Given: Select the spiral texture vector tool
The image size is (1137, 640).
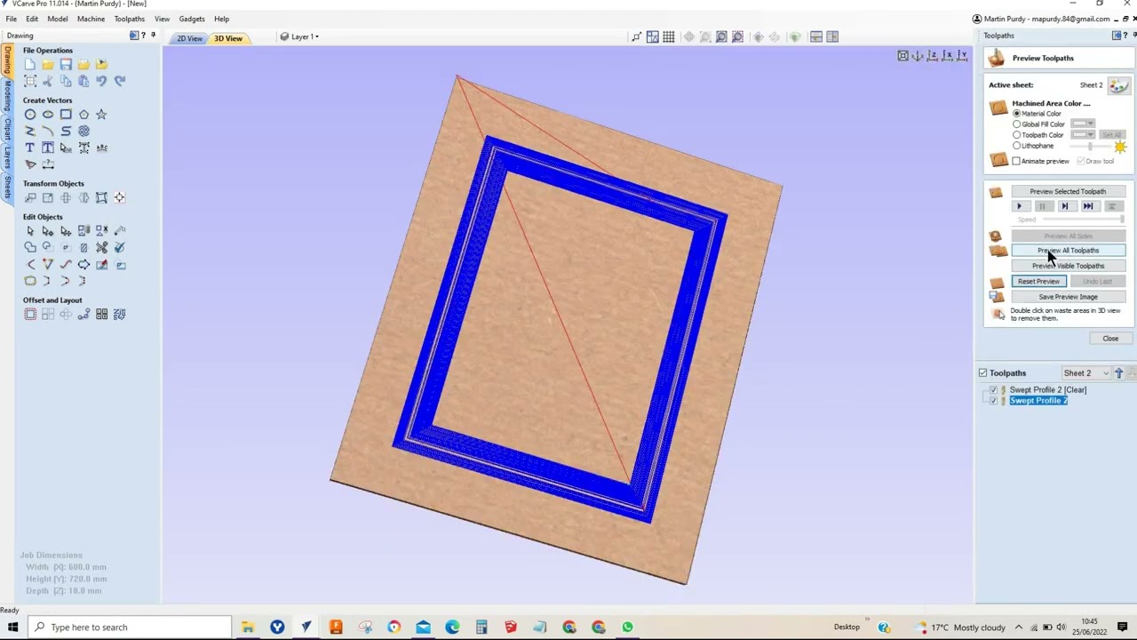Looking at the screenshot, I should coord(83,131).
